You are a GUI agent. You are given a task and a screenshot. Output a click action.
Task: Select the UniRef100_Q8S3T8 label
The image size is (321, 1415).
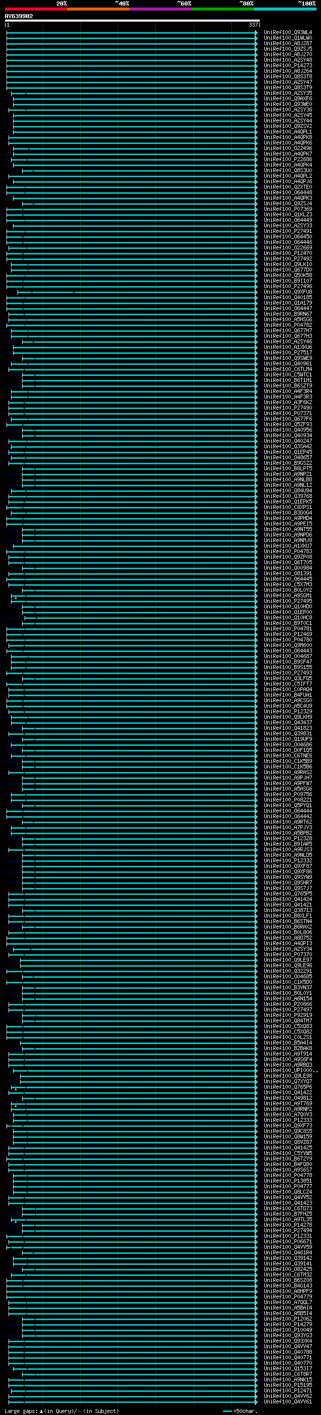288,76
